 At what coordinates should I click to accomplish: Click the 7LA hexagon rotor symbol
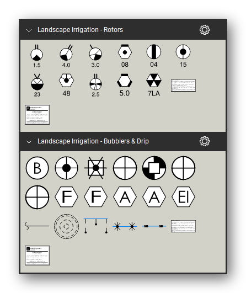click(x=154, y=85)
